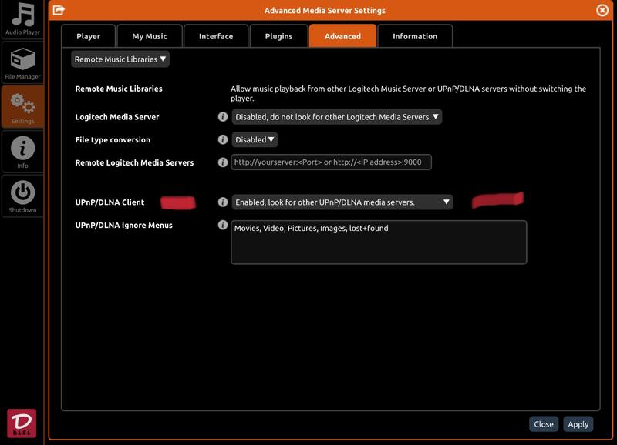
Task: Click info icon beside Logitech Media Server
Action: pos(223,117)
